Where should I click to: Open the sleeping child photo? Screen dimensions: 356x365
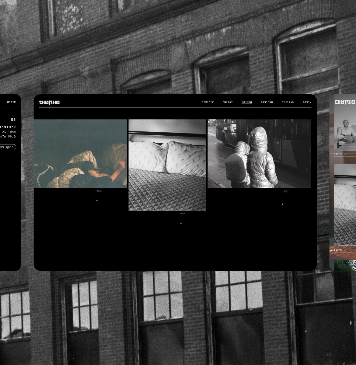pyautogui.click(x=80, y=154)
